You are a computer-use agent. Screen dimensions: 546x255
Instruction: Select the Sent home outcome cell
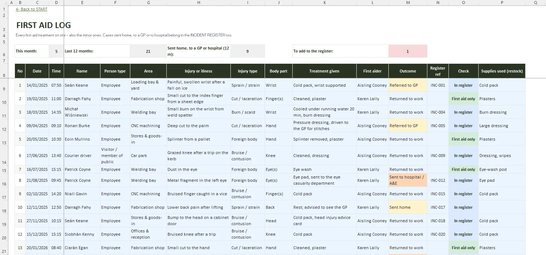click(408, 207)
